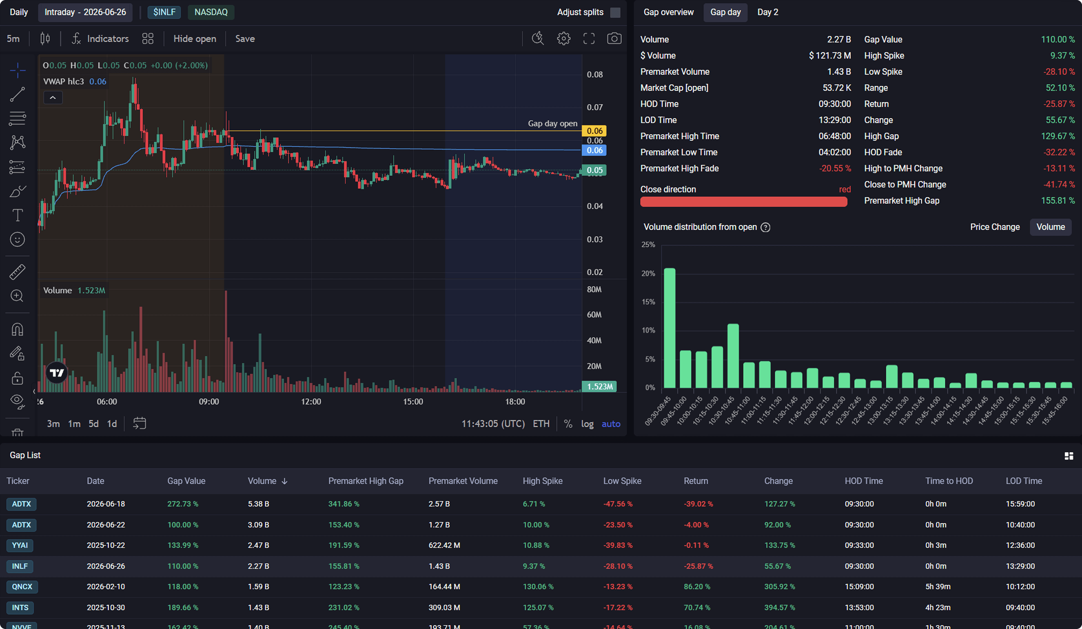Set the chart range to 5d
1082x629 pixels.
coord(93,424)
